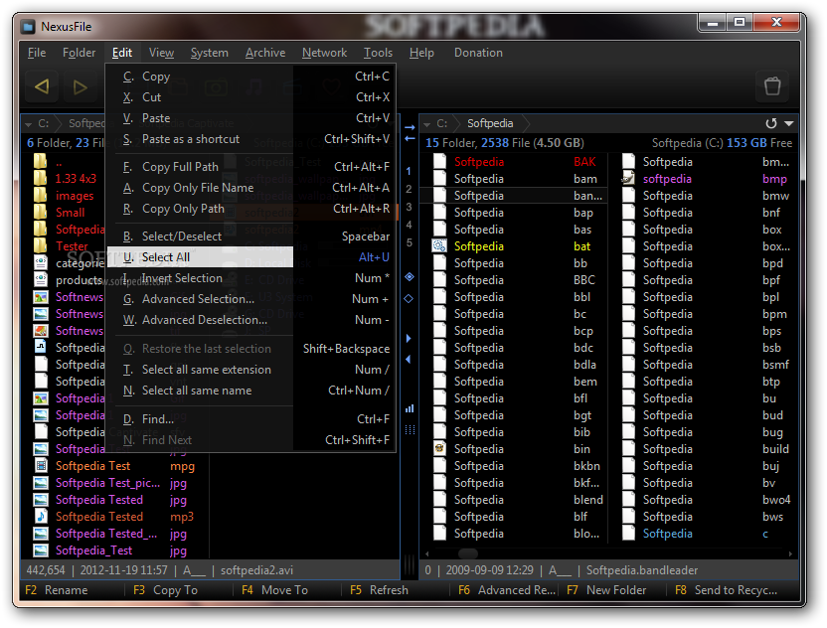
Task: Open the right panel drive dropdown before C:
Action: [x=426, y=124]
